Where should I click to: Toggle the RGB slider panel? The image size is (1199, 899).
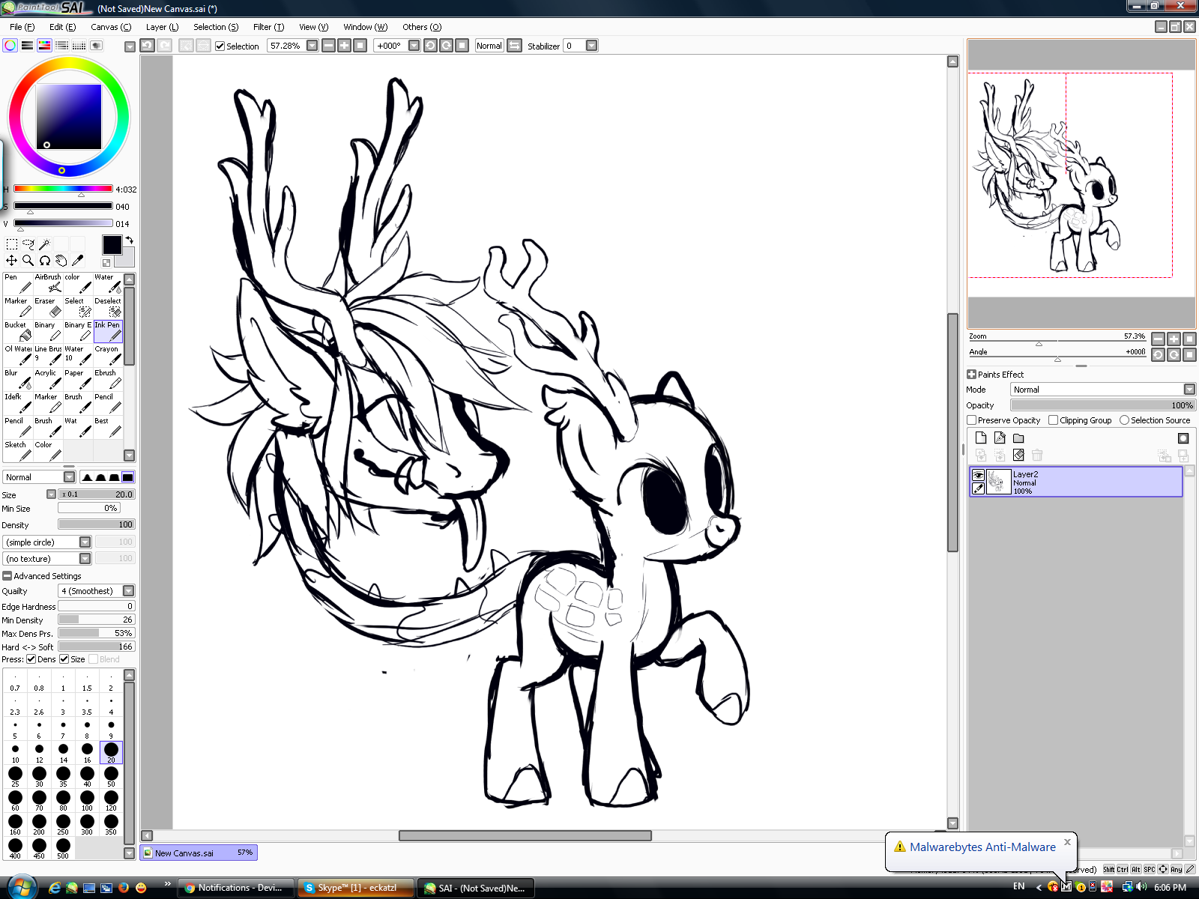28,46
